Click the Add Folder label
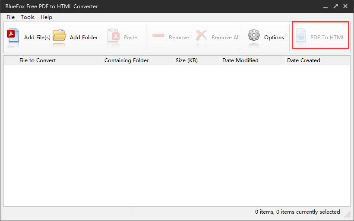 (84, 38)
